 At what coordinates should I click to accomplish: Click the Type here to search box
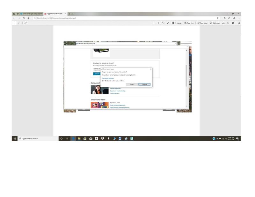tap(38, 139)
